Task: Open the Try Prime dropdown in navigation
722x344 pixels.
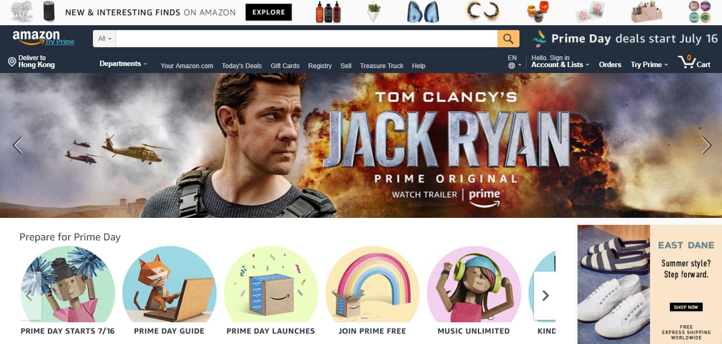Action: click(649, 64)
